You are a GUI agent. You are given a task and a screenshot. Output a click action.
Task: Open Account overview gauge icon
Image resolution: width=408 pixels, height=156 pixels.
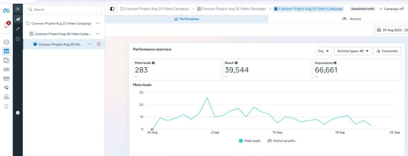(x=6, y=42)
